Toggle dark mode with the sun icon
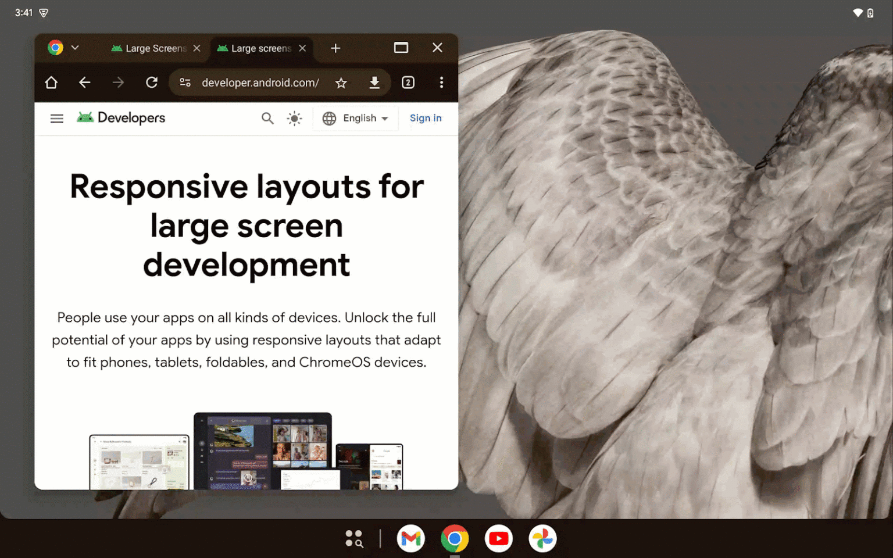 click(x=294, y=118)
